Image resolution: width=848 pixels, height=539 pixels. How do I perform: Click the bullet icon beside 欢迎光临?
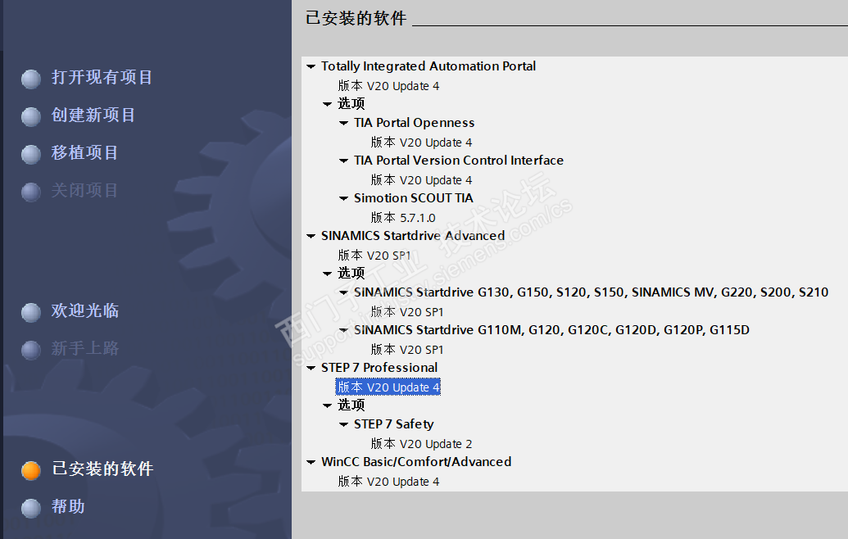click(31, 312)
